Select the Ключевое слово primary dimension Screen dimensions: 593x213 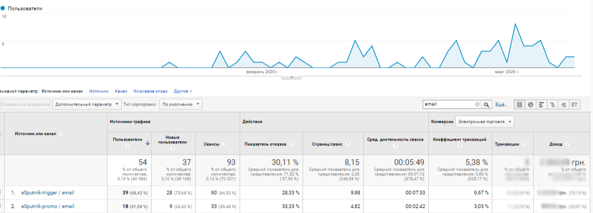point(150,91)
